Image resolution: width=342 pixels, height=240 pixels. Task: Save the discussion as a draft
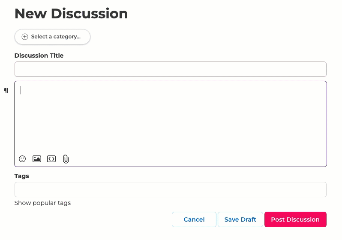tap(240, 220)
